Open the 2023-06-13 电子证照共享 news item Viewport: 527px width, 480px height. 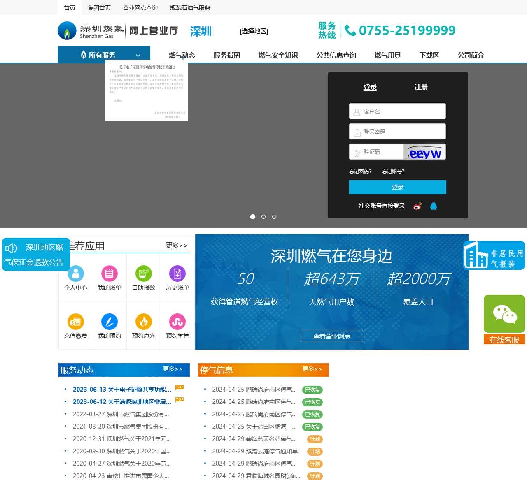[x=122, y=390]
